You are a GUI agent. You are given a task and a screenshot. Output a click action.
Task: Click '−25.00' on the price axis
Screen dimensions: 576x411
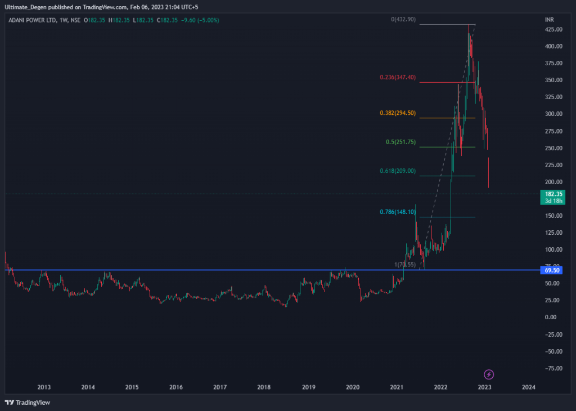pyautogui.click(x=553, y=334)
